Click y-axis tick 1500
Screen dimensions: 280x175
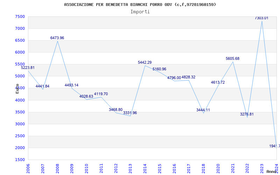20,160
